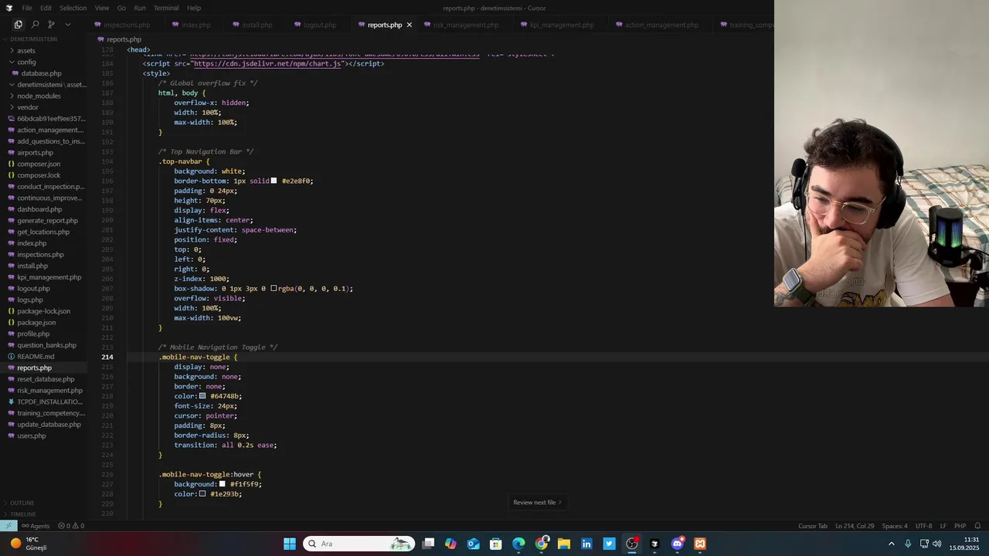Close the reports.php tab
Image resolution: width=989 pixels, height=556 pixels.
(409, 25)
